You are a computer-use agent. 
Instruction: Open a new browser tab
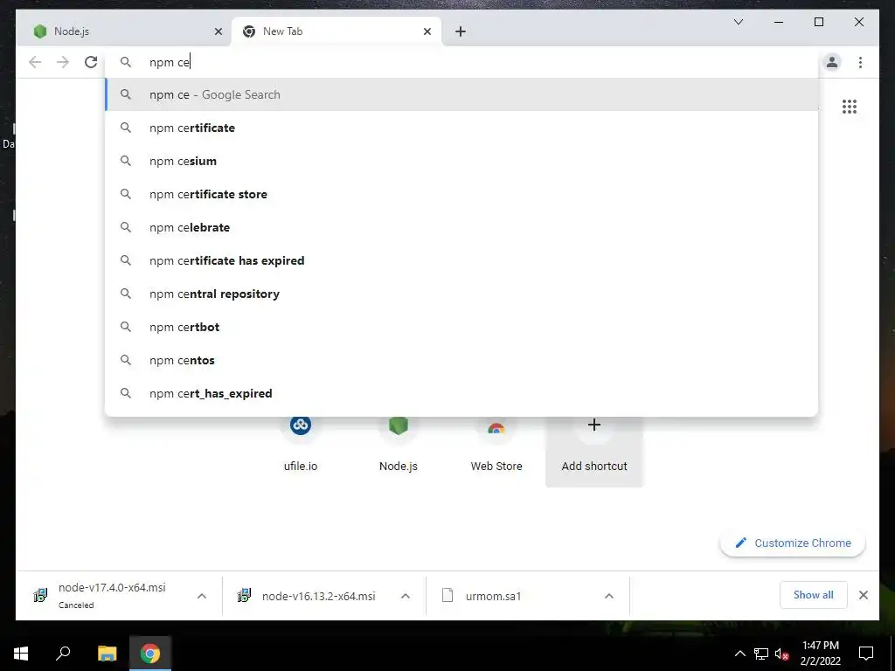[x=461, y=31]
